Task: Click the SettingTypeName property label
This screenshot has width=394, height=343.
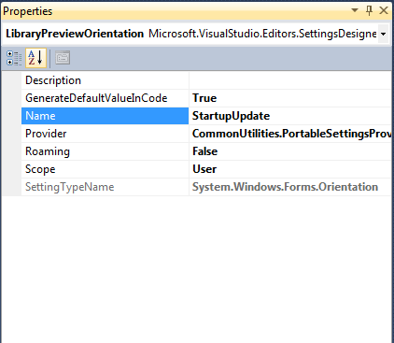Action: (69, 187)
